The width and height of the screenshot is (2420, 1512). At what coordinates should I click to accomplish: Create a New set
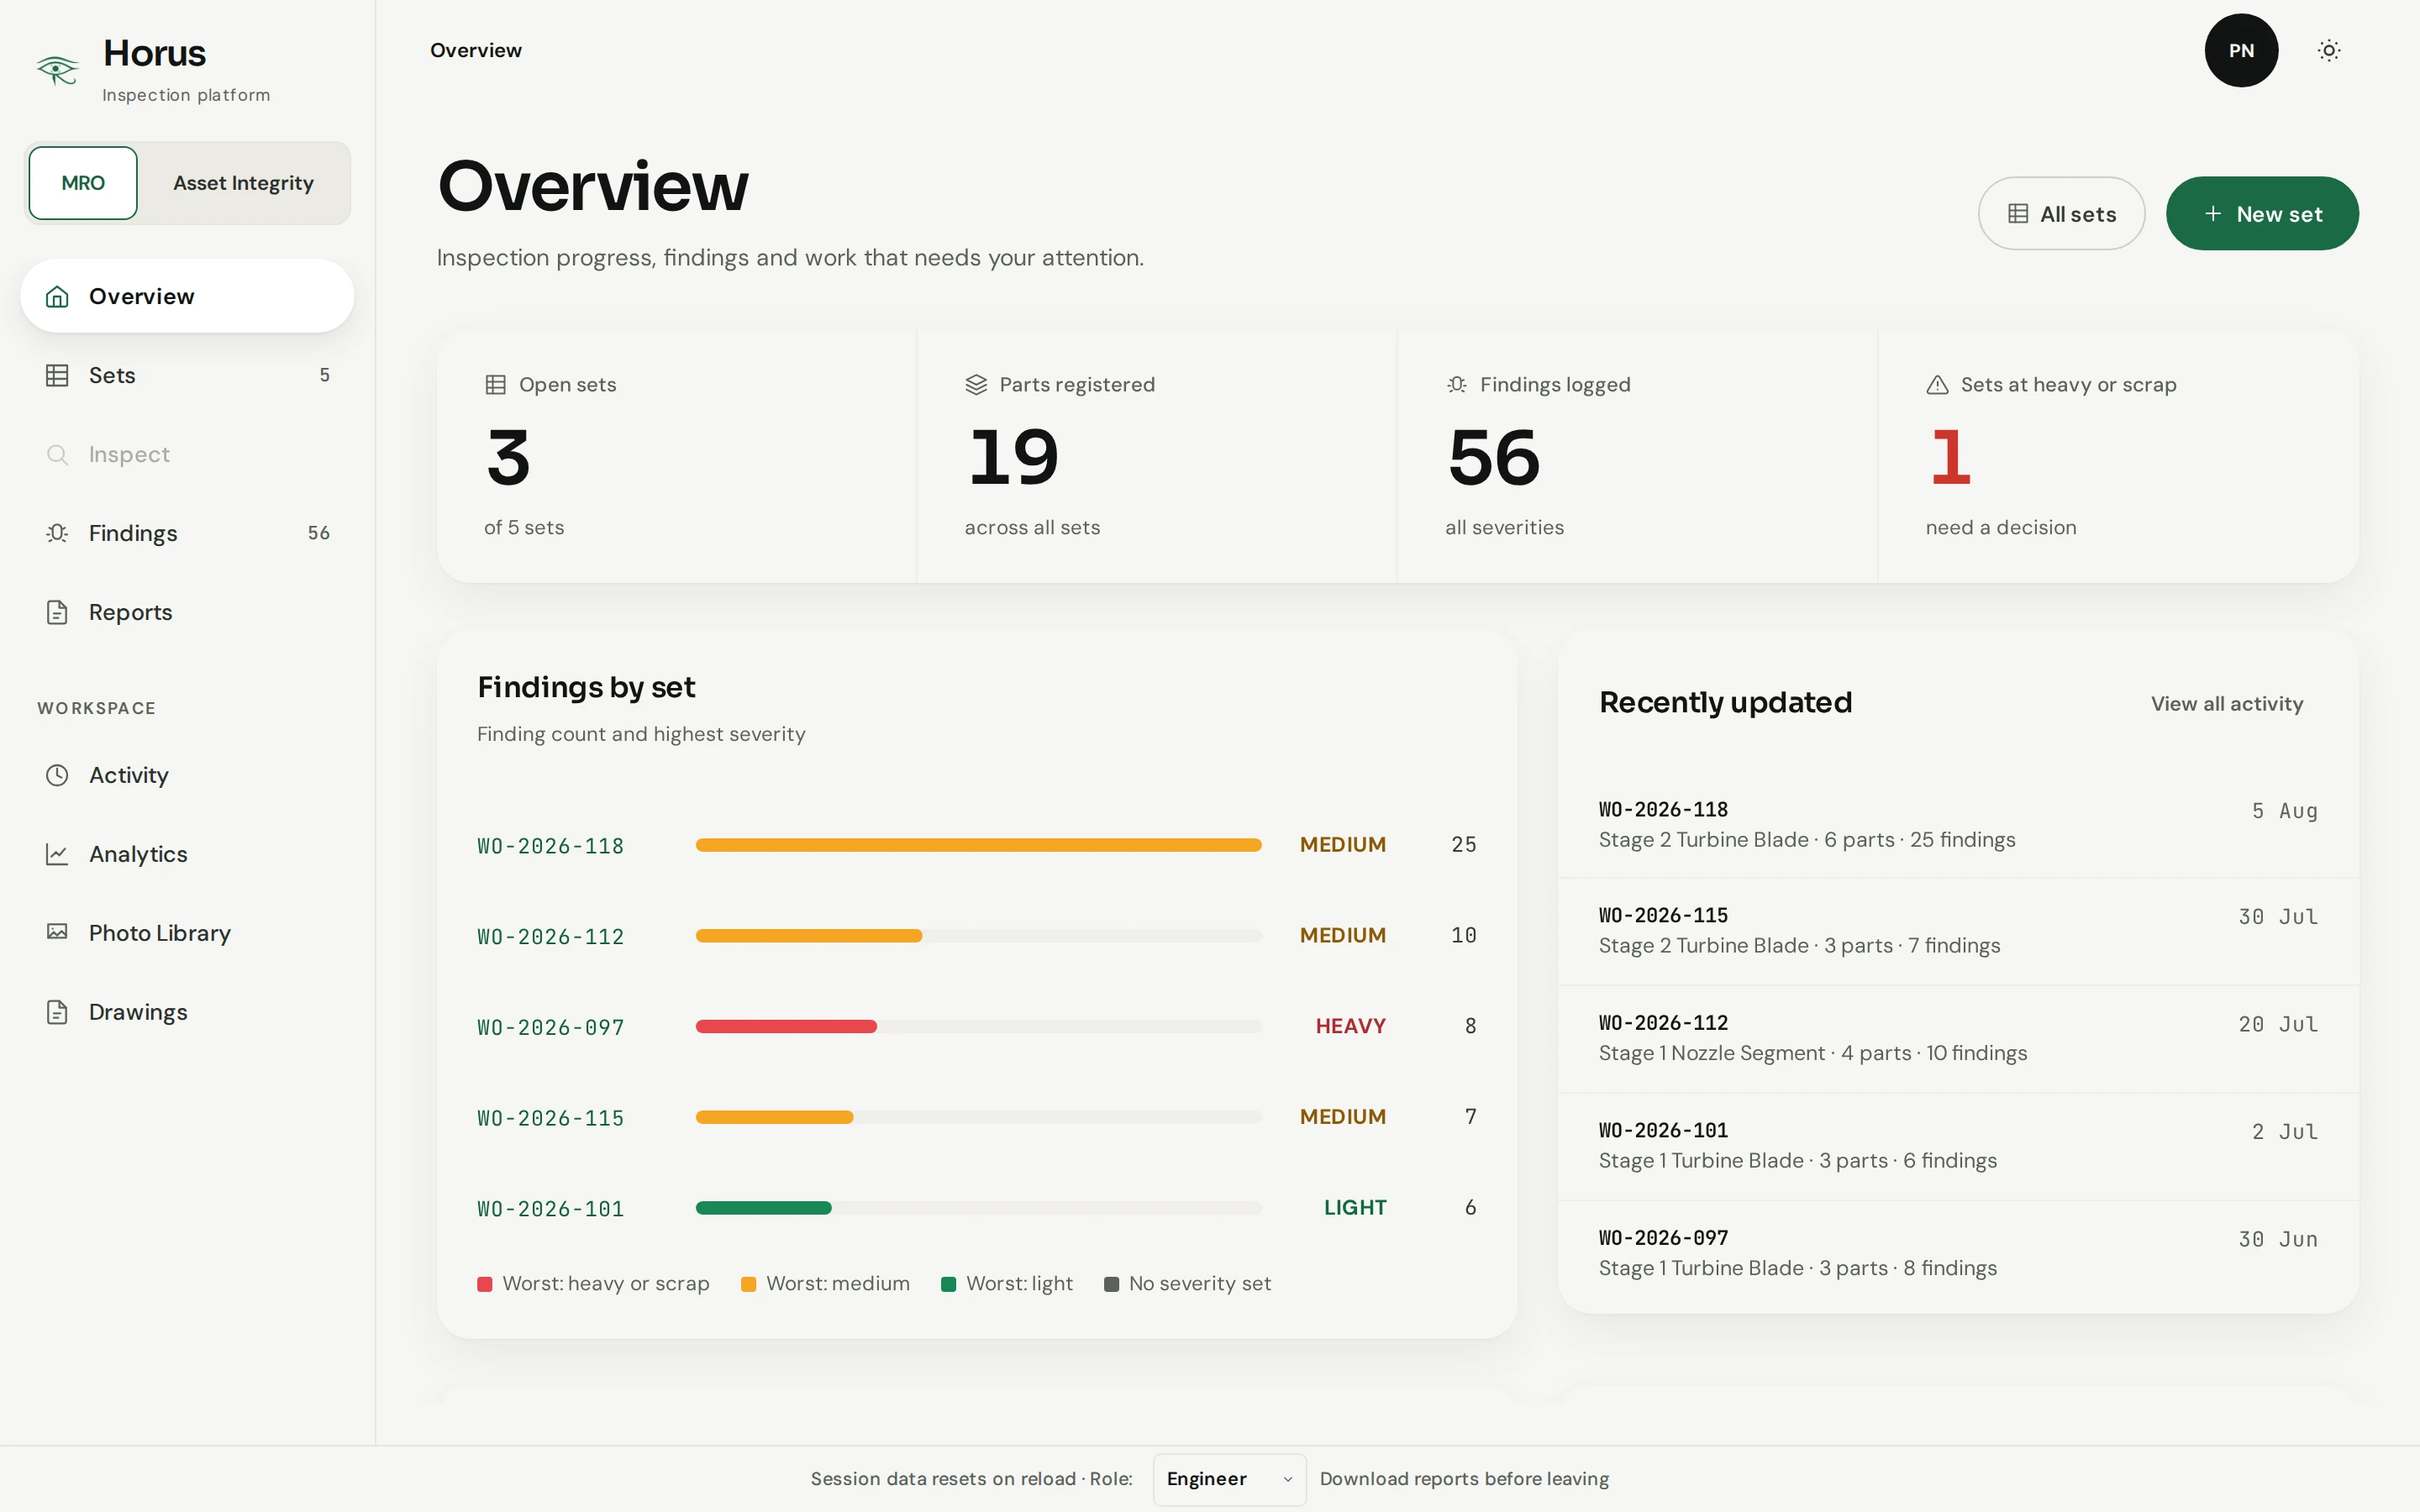(x=2262, y=214)
